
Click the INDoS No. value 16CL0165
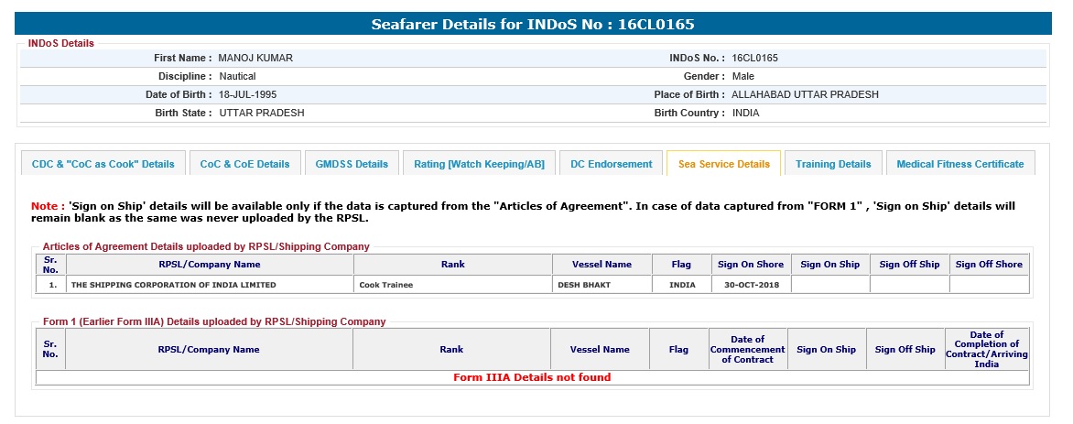pos(754,58)
